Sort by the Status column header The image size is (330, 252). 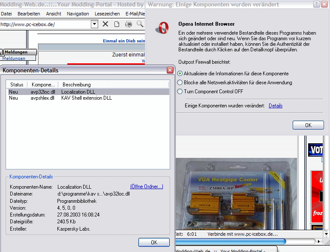(x=17, y=84)
